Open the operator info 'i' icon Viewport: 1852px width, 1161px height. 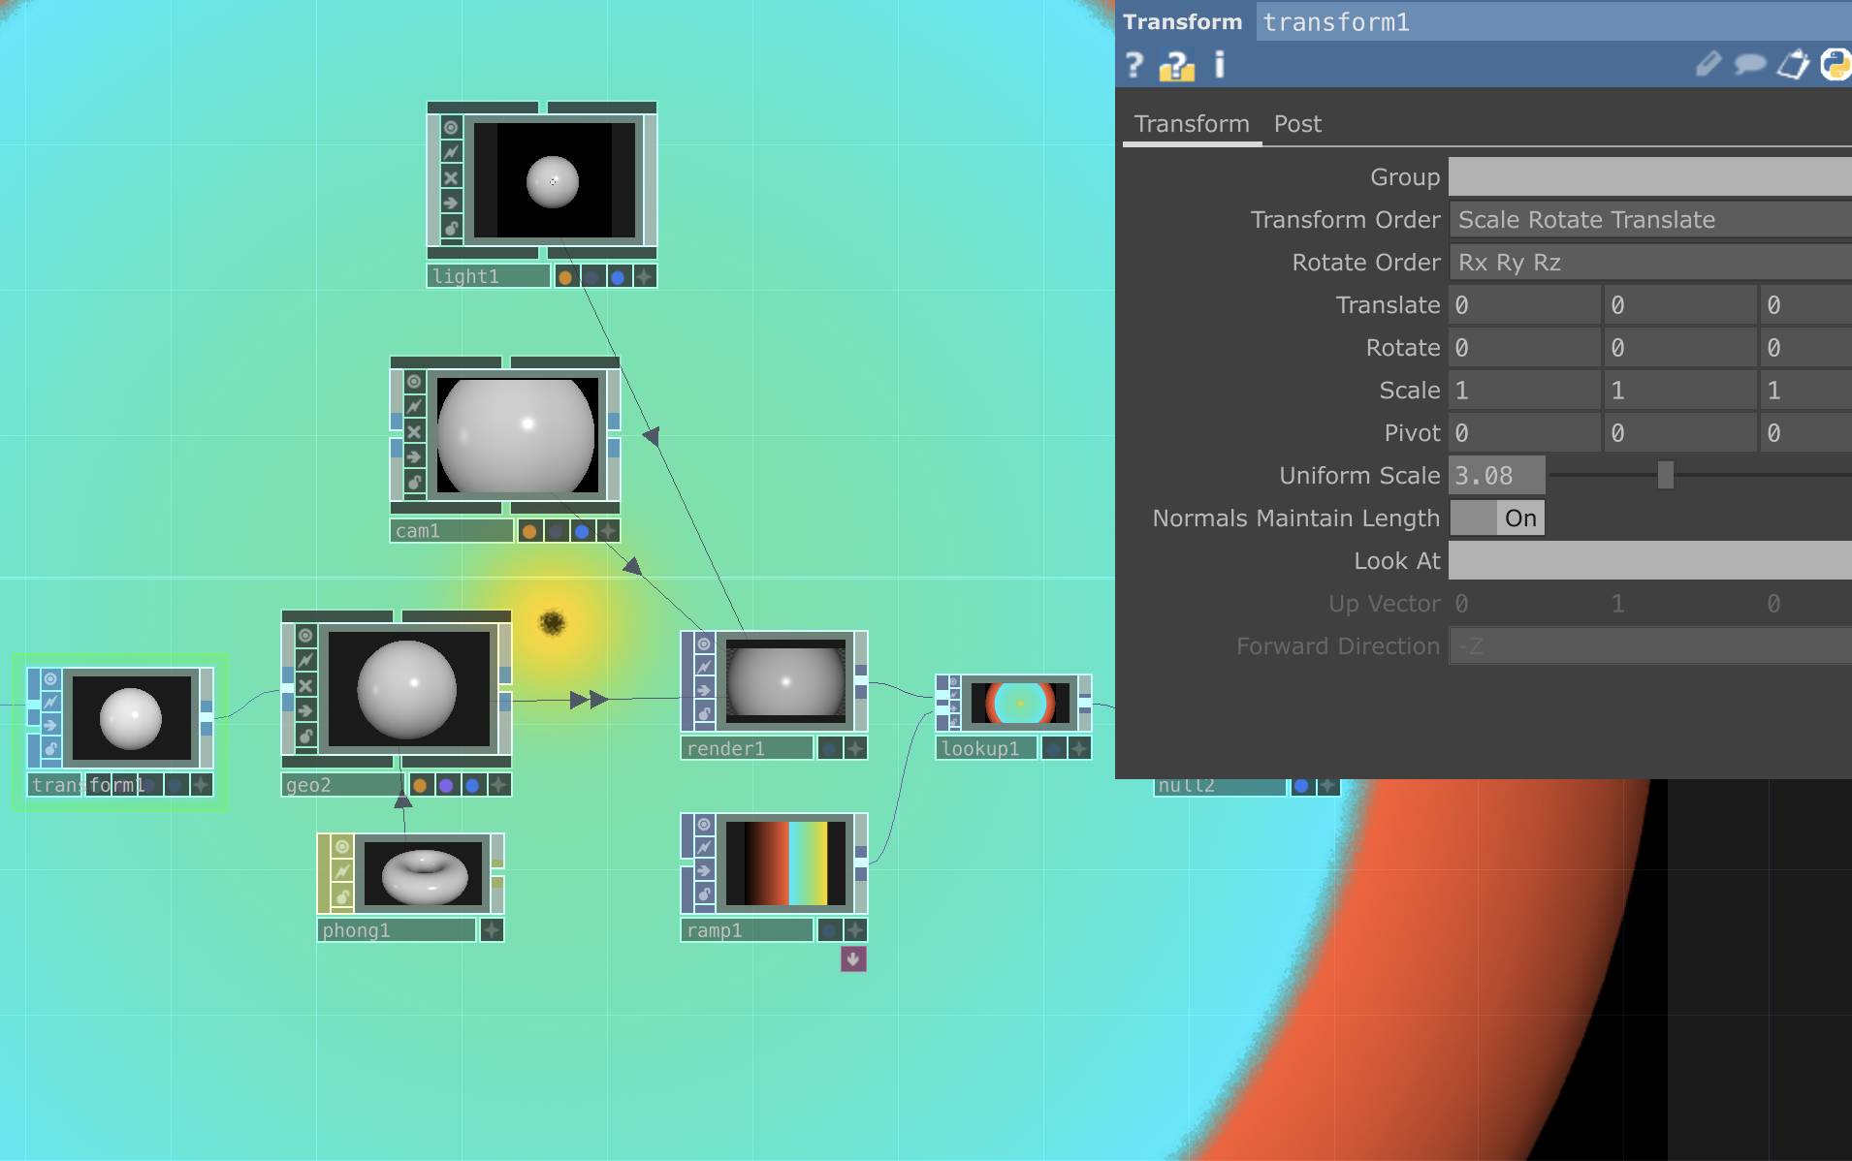(1220, 65)
